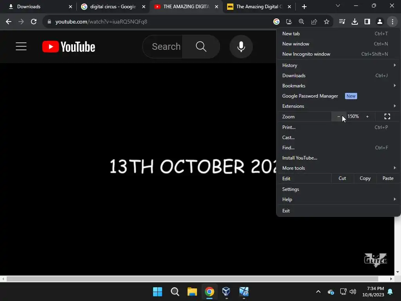This screenshot has height=301, width=401.
Task: Open a new tab with plus button
Action: 304,7
